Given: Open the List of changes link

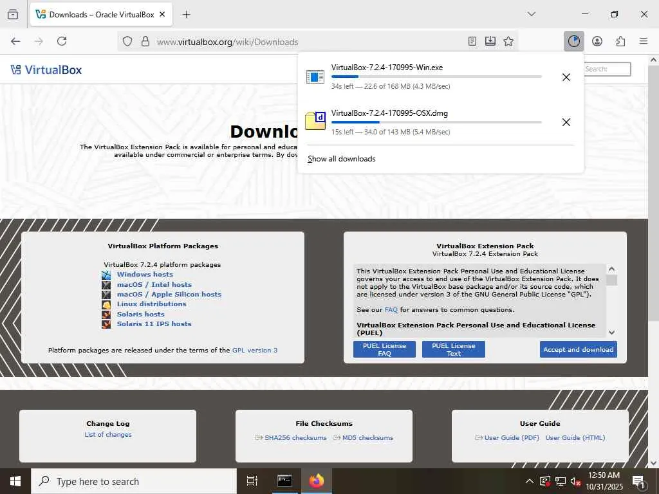Looking at the screenshot, I should (108, 434).
